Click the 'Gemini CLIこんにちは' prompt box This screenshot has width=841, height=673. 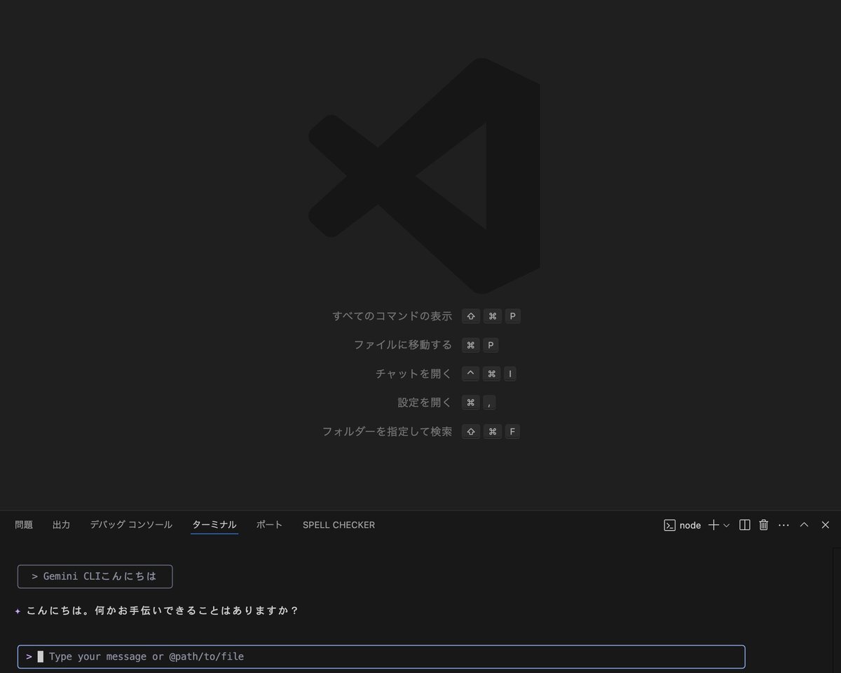[95, 576]
